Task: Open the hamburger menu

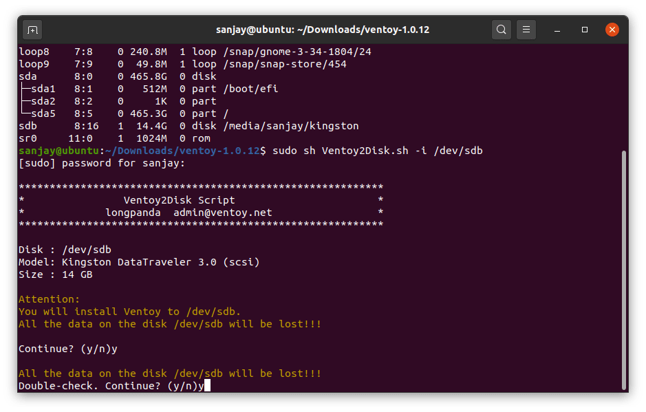Action: coord(526,30)
